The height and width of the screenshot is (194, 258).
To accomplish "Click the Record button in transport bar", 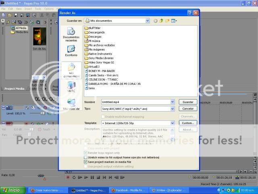I will point(68,177).
